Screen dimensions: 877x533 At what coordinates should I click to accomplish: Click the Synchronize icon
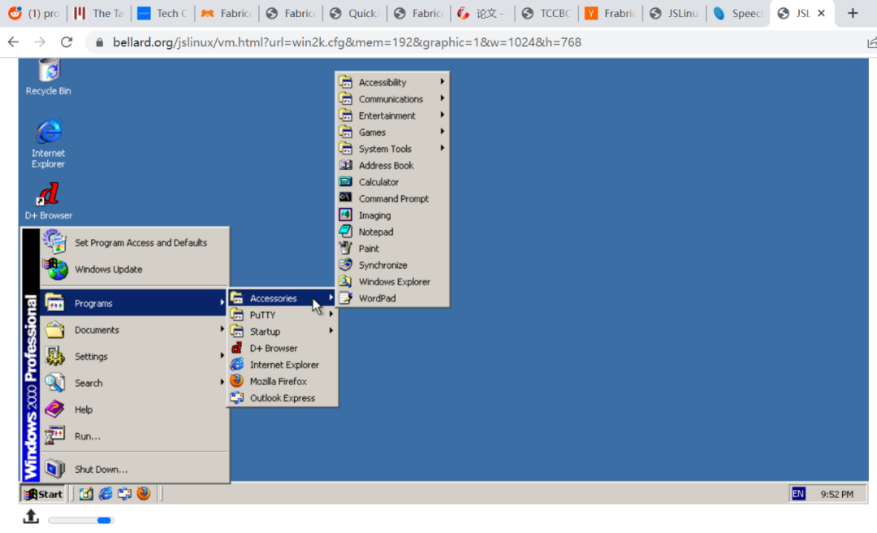(346, 265)
